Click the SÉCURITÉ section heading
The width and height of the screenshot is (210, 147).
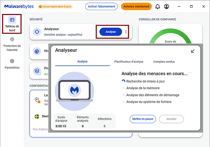36,19
